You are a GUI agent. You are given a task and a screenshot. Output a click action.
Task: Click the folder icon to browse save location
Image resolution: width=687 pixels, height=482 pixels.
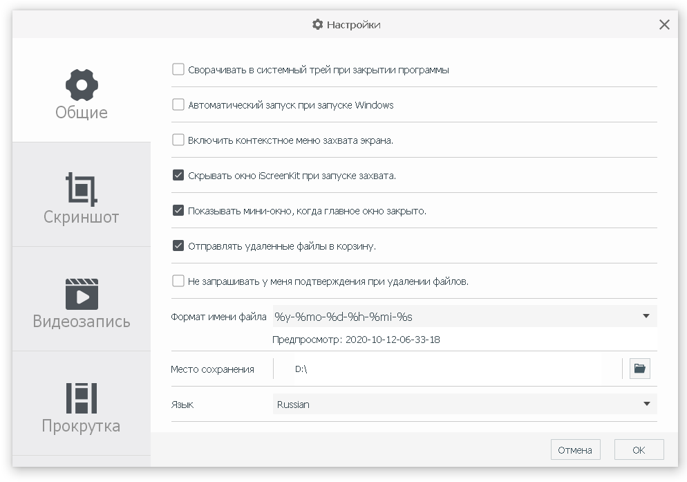point(640,369)
